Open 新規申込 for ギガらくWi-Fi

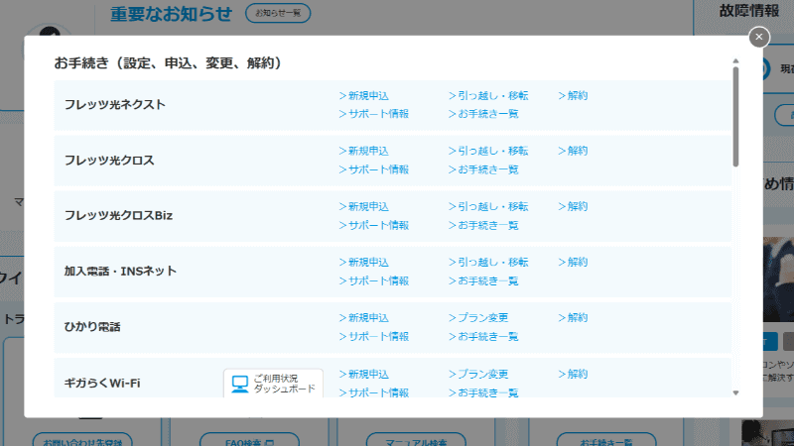pos(364,375)
